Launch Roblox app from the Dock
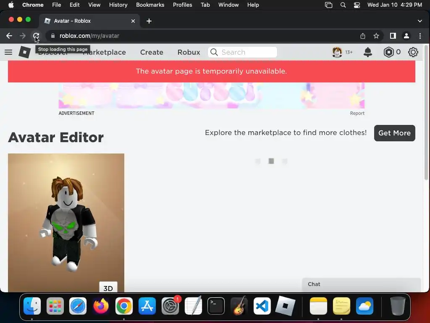Viewport: 430px width, 323px height. (285, 306)
